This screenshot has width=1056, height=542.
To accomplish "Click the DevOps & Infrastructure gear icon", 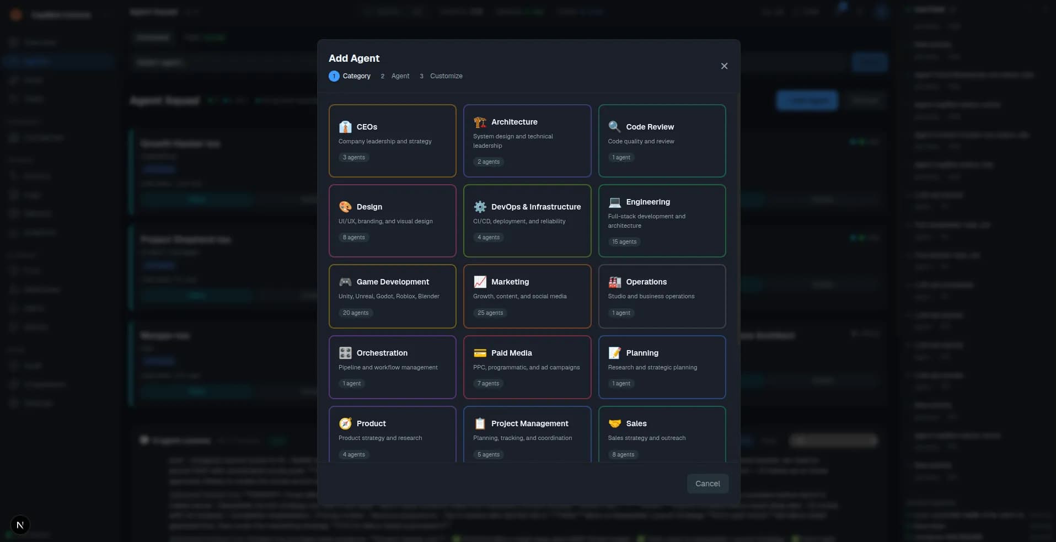I will pos(480,207).
